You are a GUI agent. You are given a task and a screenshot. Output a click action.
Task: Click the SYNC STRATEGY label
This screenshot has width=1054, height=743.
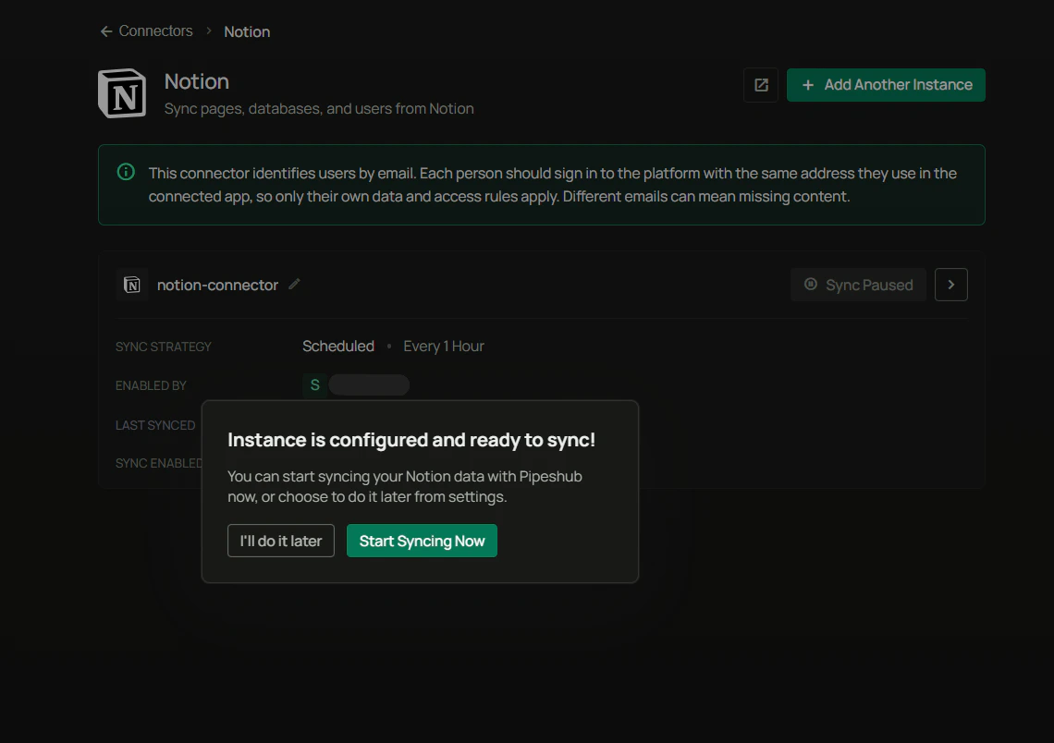[x=164, y=347]
